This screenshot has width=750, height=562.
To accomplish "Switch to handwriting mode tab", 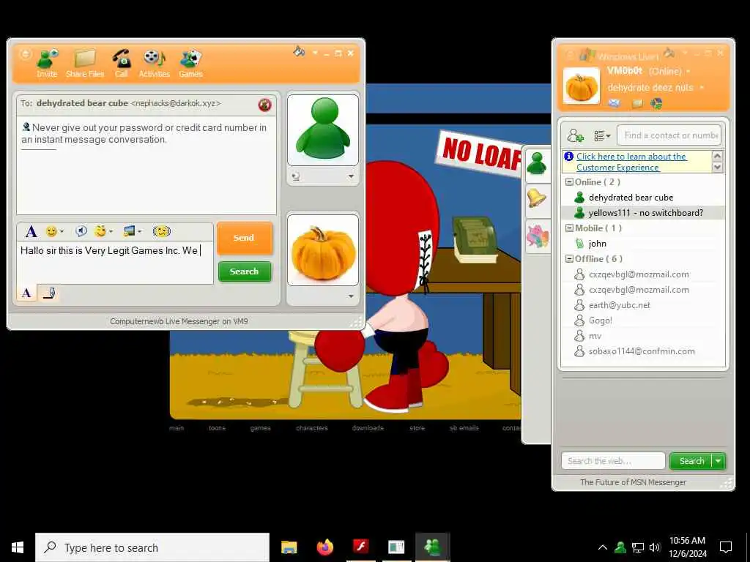I will pos(49,293).
